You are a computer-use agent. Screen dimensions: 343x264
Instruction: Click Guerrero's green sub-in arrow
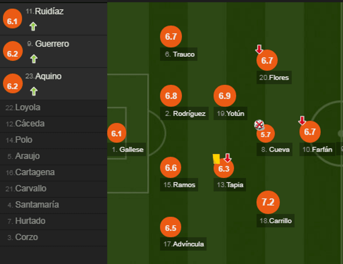[x=34, y=59]
